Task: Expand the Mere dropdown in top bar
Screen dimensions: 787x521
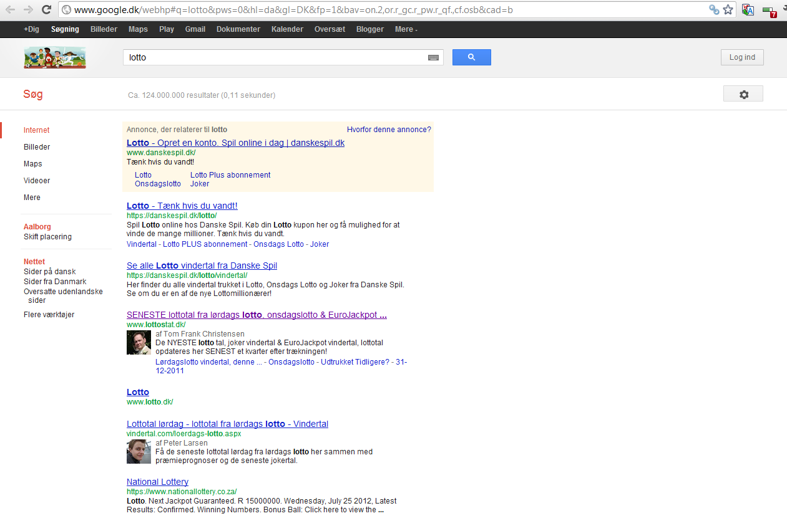Action: click(x=406, y=29)
